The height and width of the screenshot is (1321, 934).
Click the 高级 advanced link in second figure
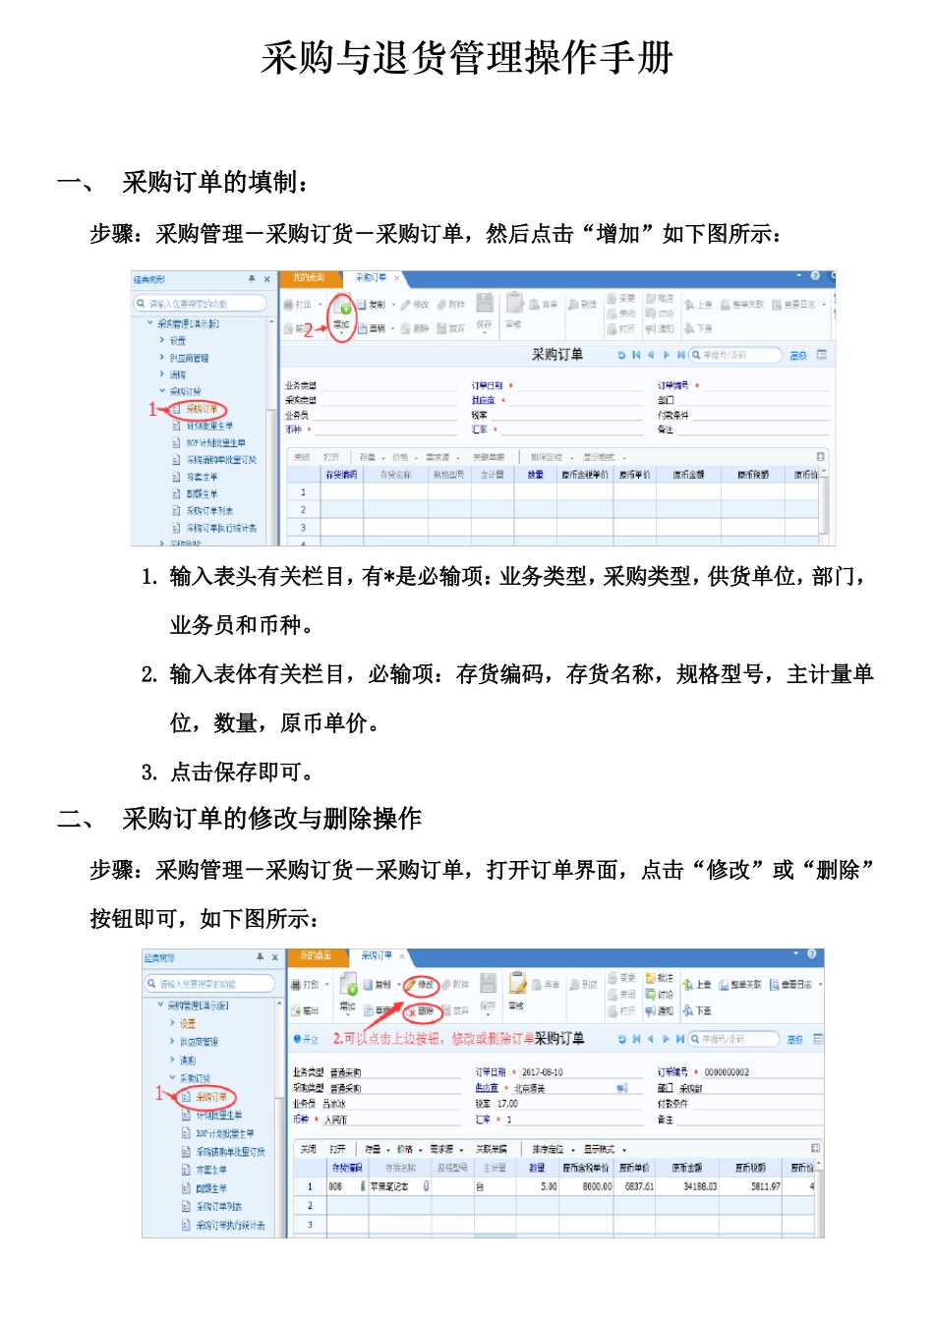[x=795, y=1039]
